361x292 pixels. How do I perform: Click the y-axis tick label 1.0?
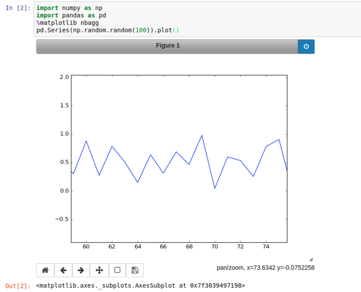point(64,134)
